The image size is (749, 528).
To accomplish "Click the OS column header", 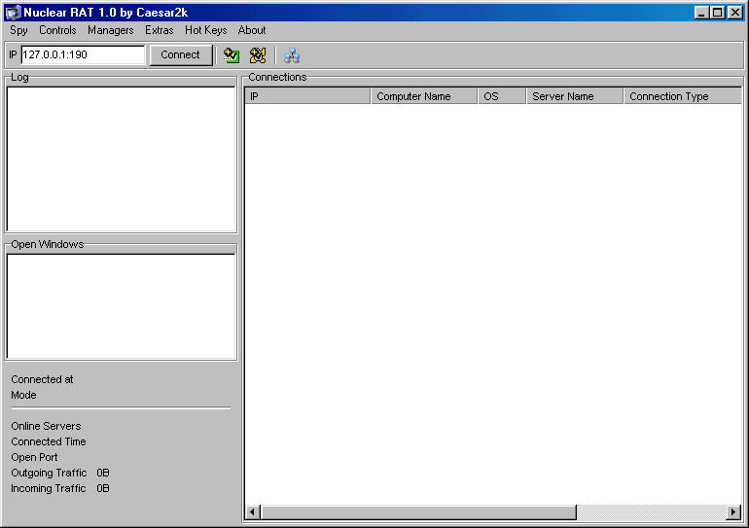I will coord(501,96).
